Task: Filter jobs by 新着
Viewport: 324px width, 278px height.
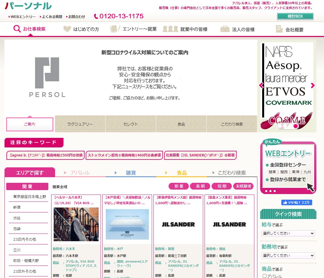Action: coord(179,186)
